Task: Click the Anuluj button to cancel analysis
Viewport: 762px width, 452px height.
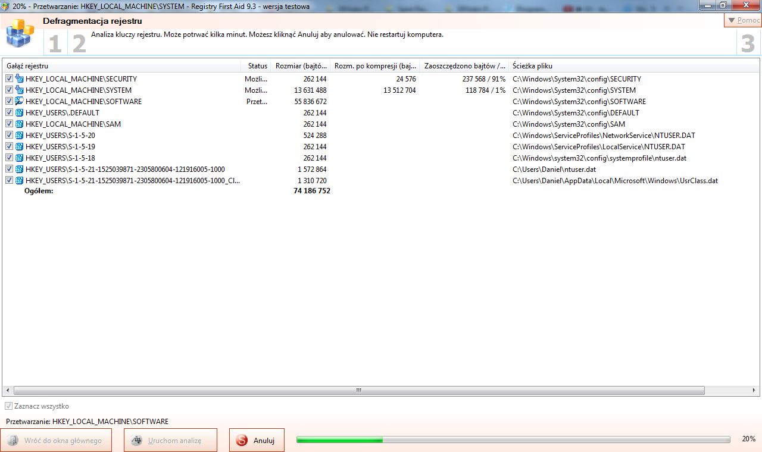Action: (x=257, y=441)
